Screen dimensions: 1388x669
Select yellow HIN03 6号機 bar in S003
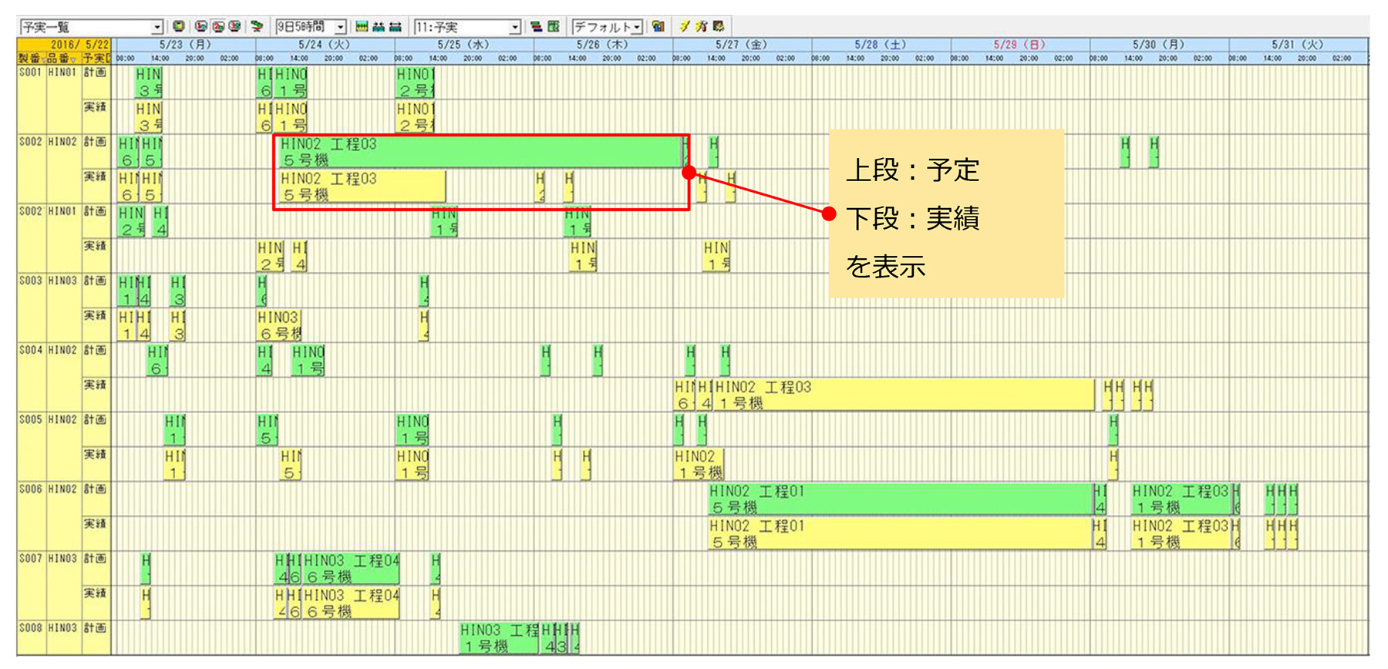[279, 325]
